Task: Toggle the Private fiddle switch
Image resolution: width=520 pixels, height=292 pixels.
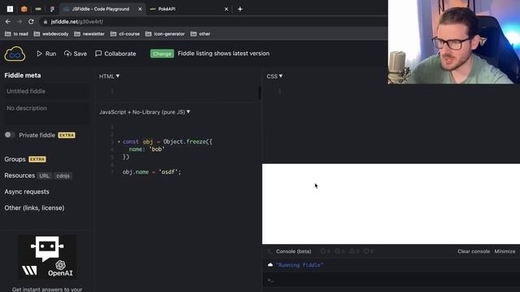Action: point(10,135)
